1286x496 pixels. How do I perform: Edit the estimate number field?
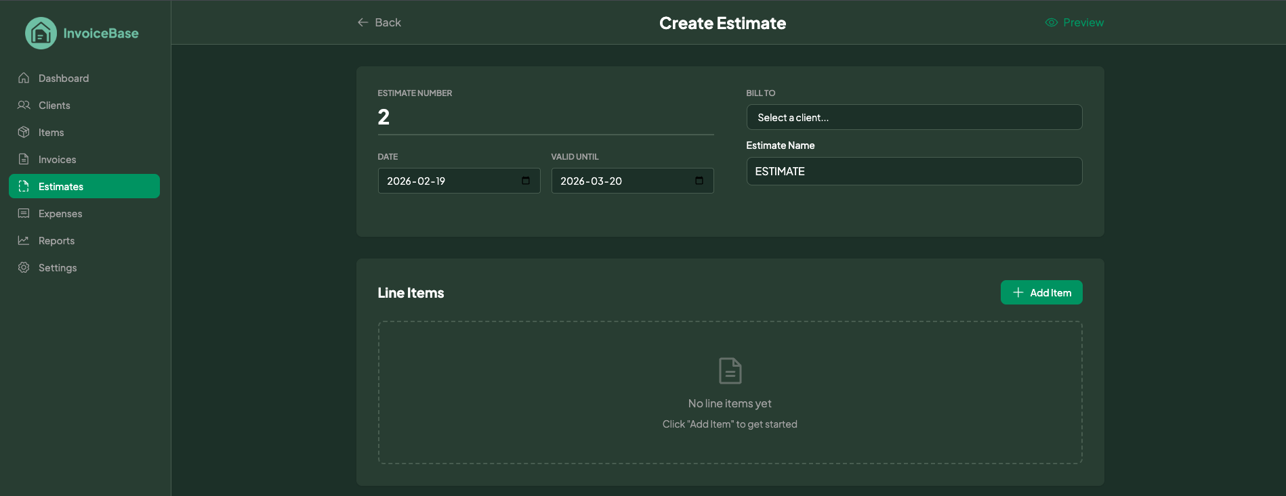545,118
